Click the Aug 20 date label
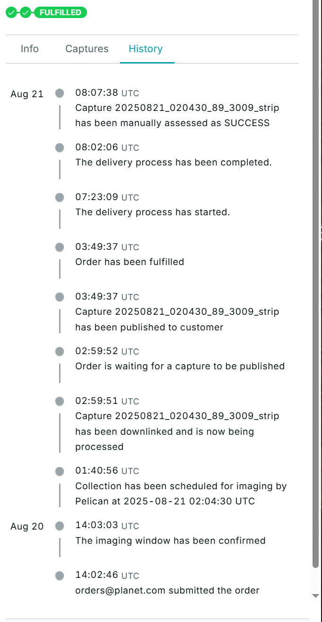 (x=27, y=527)
